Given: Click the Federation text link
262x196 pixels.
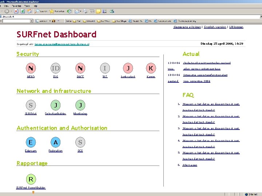Looking at the screenshot, I should coord(55,151).
